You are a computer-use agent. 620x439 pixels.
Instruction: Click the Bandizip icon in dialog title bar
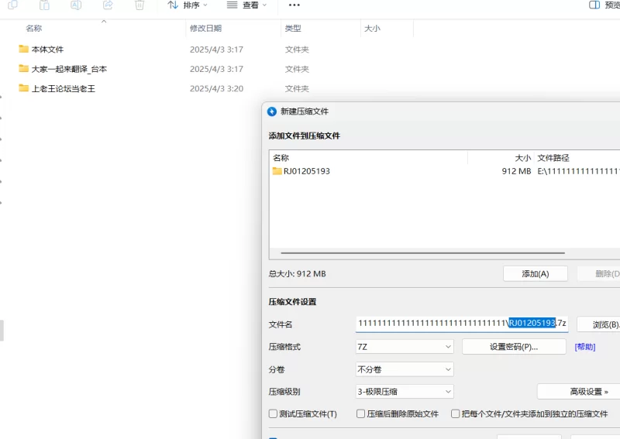pos(272,111)
